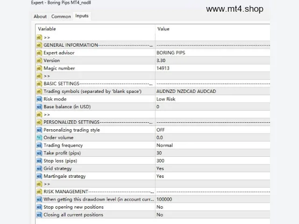Click the string icon beside Expert advisor

39,53
